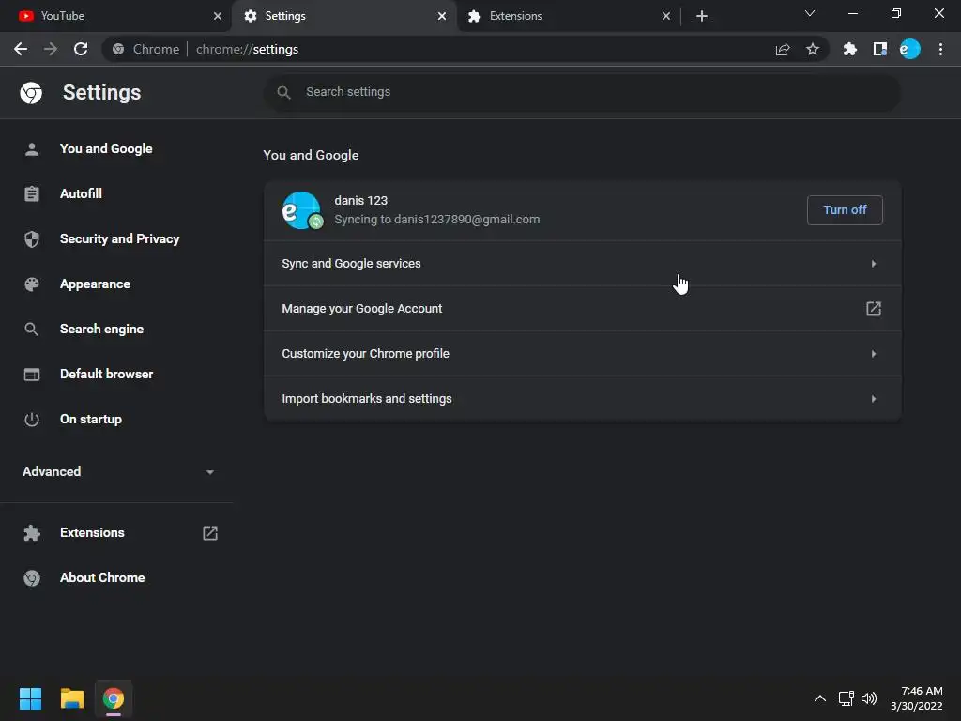The width and height of the screenshot is (961, 721).
Task: Click external-link icon for Manage your Google Account
Action: point(874,308)
